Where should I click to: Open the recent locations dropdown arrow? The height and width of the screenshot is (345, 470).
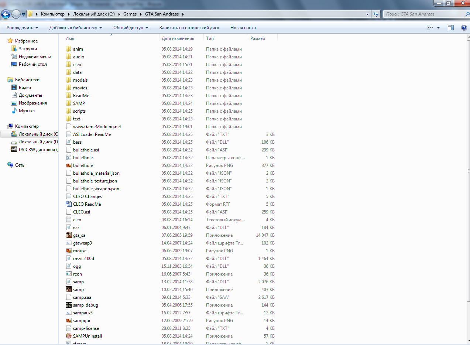(23, 14)
